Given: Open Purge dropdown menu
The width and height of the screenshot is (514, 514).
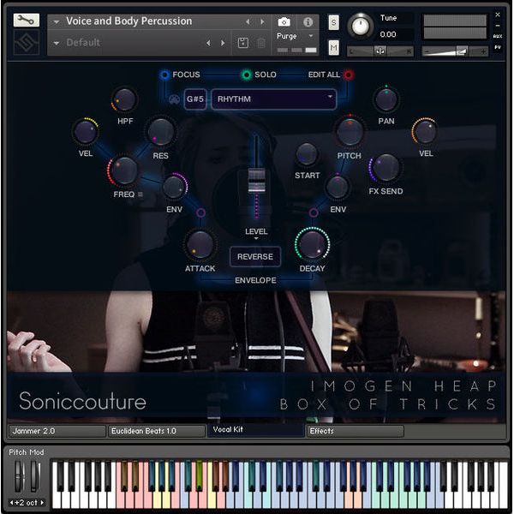Looking at the screenshot, I should [295, 36].
